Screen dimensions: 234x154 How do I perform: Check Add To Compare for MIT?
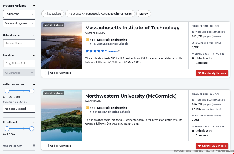pyautogui.click(x=47, y=73)
